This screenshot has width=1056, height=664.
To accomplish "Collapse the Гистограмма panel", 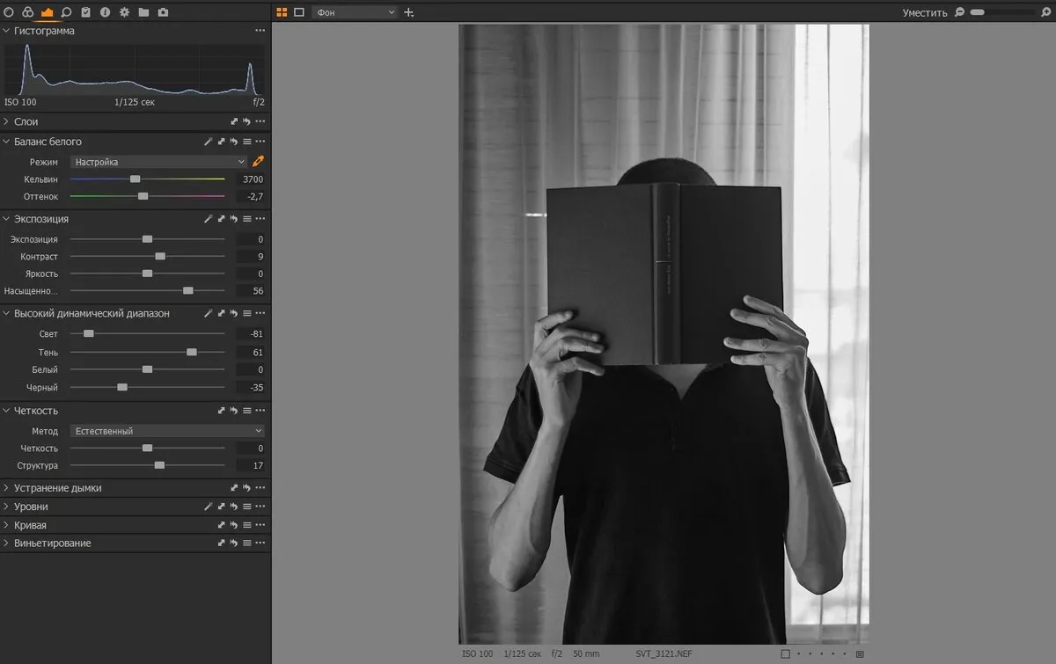I will [6, 31].
